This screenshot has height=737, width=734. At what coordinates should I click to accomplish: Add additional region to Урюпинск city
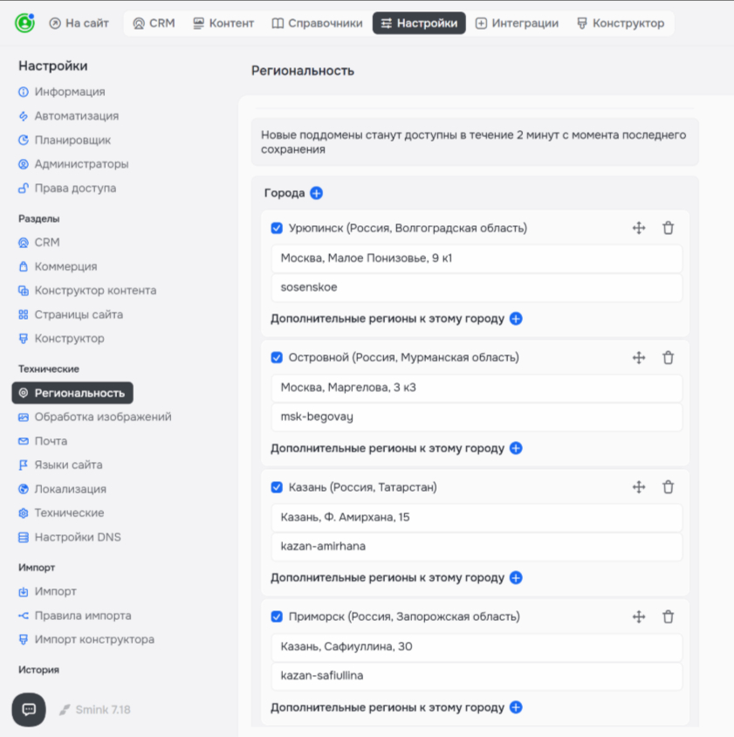516,319
